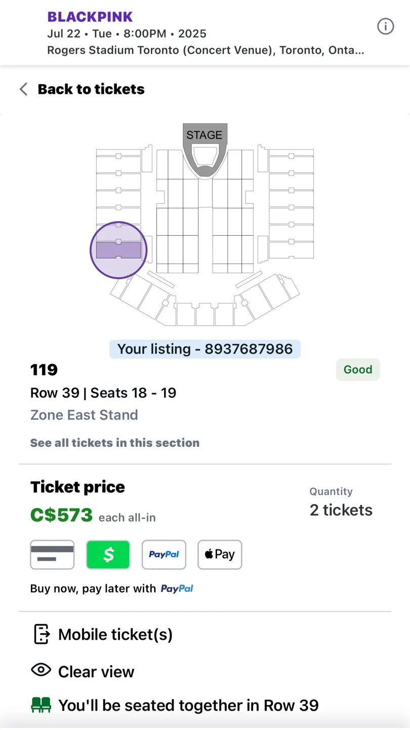
Task: Open event info circle icon
Action: pos(385,26)
